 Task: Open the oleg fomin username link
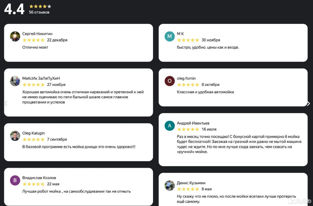[186, 78]
